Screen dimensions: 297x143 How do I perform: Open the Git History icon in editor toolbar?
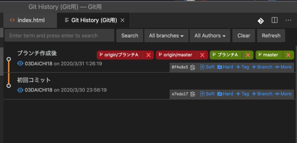click(x=261, y=21)
